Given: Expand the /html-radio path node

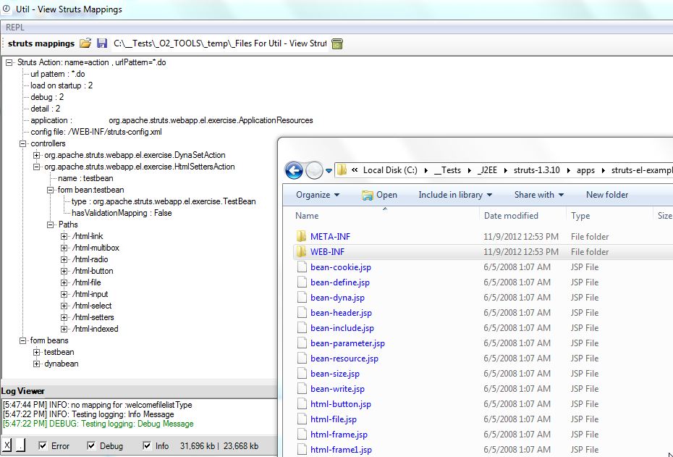Looking at the screenshot, I should [x=64, y=260].
